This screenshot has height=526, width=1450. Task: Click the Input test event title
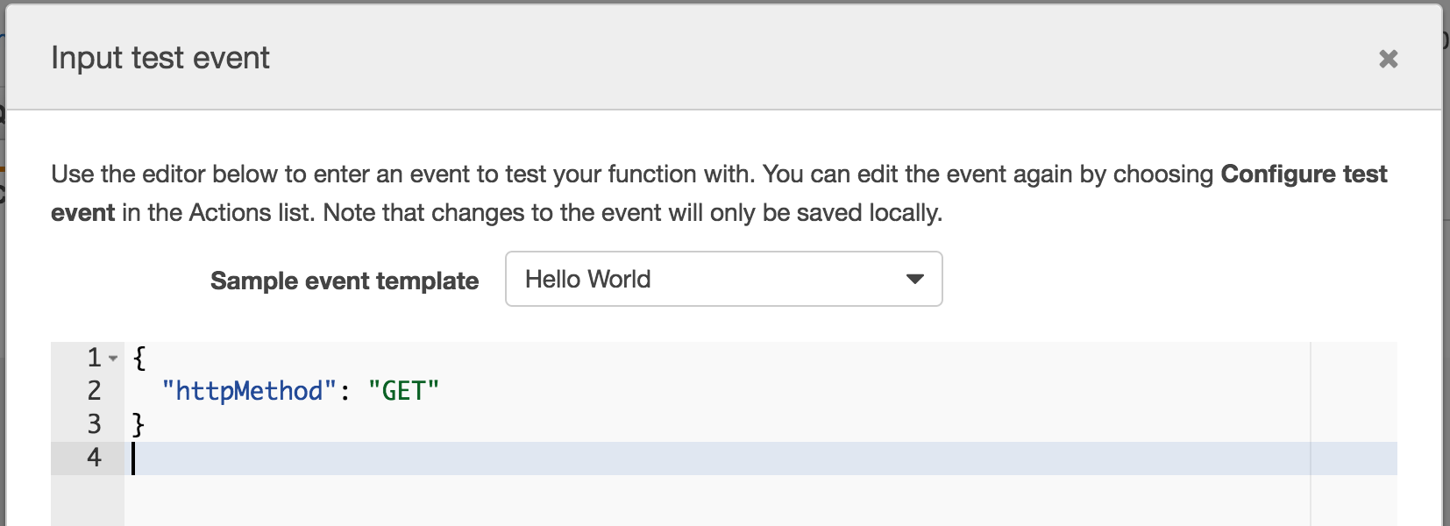click(x=160, y=58)
